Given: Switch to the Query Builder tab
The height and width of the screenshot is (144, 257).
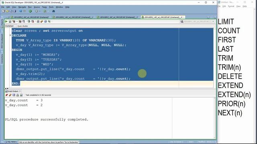Looking at the screenshot, I should point(22,26).
